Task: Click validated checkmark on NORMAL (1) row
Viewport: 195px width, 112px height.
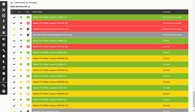Action: click(14, 17)
